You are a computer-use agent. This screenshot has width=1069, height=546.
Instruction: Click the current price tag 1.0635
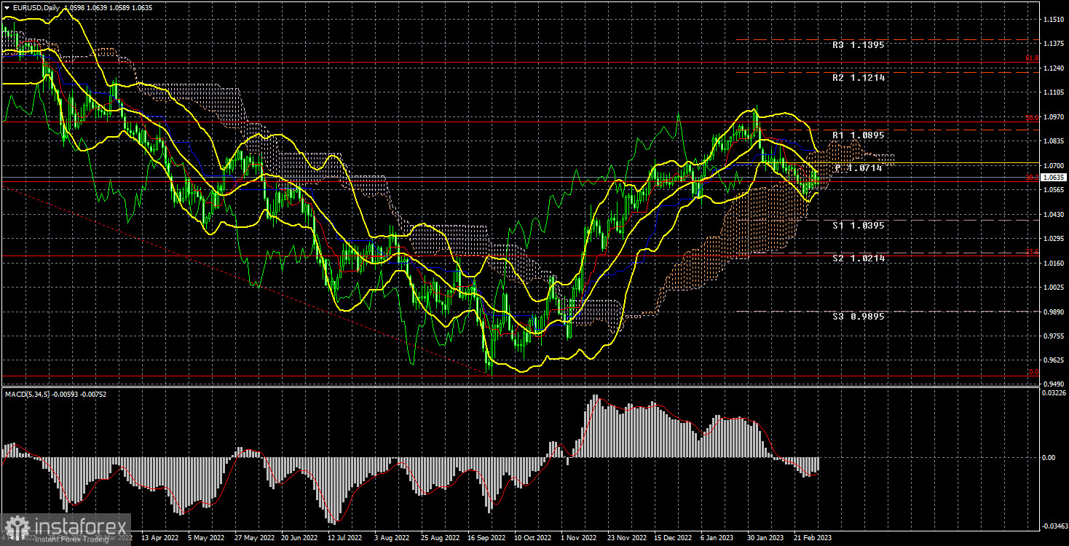point(1053,177)
